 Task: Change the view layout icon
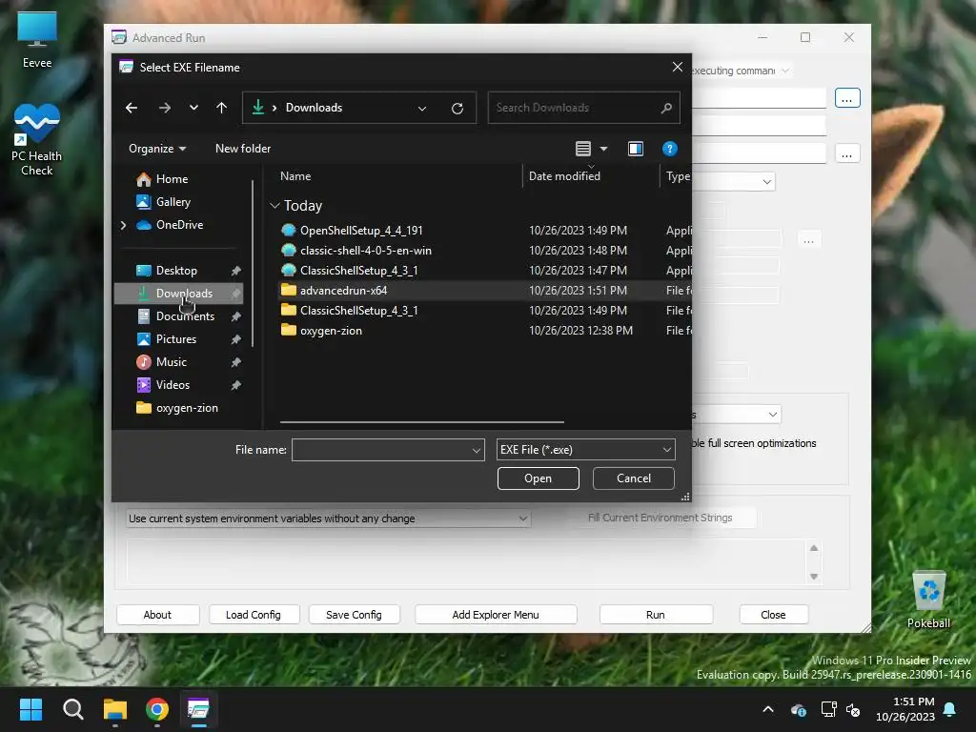click(x=582, y=149)
